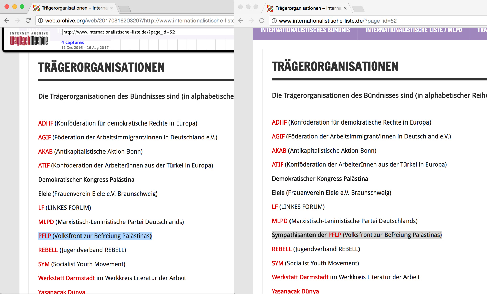
Task: Click 'Demokratischer Kongress Palästina' text in left window
Action: pos(86,180)
